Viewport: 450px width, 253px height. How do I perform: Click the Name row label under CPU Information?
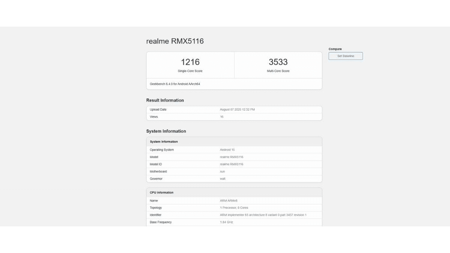[x=154, y=201]
